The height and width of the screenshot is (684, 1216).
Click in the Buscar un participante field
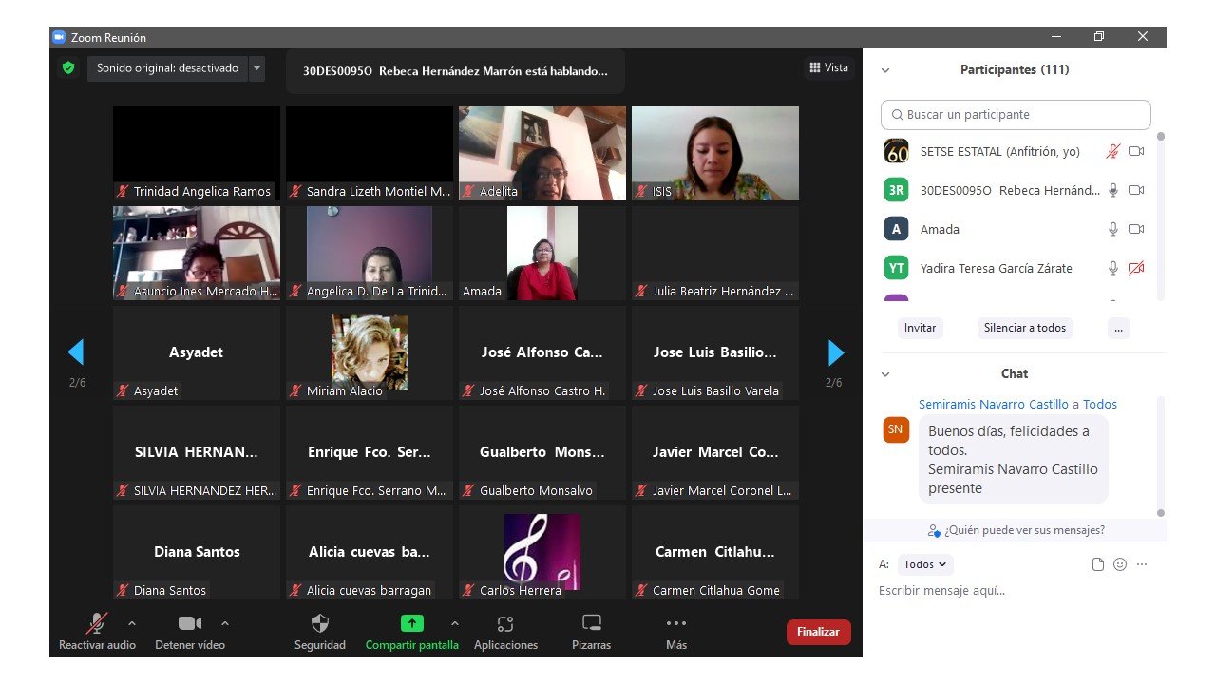1016,115
